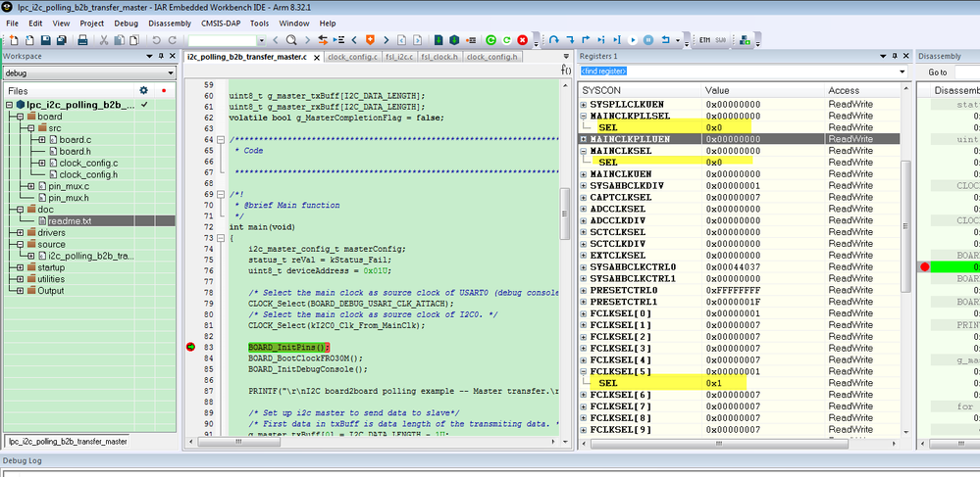The height and width of the screenshot is (477, 980).
Task: Select readme.txt in the file tree
Action: 70,221
